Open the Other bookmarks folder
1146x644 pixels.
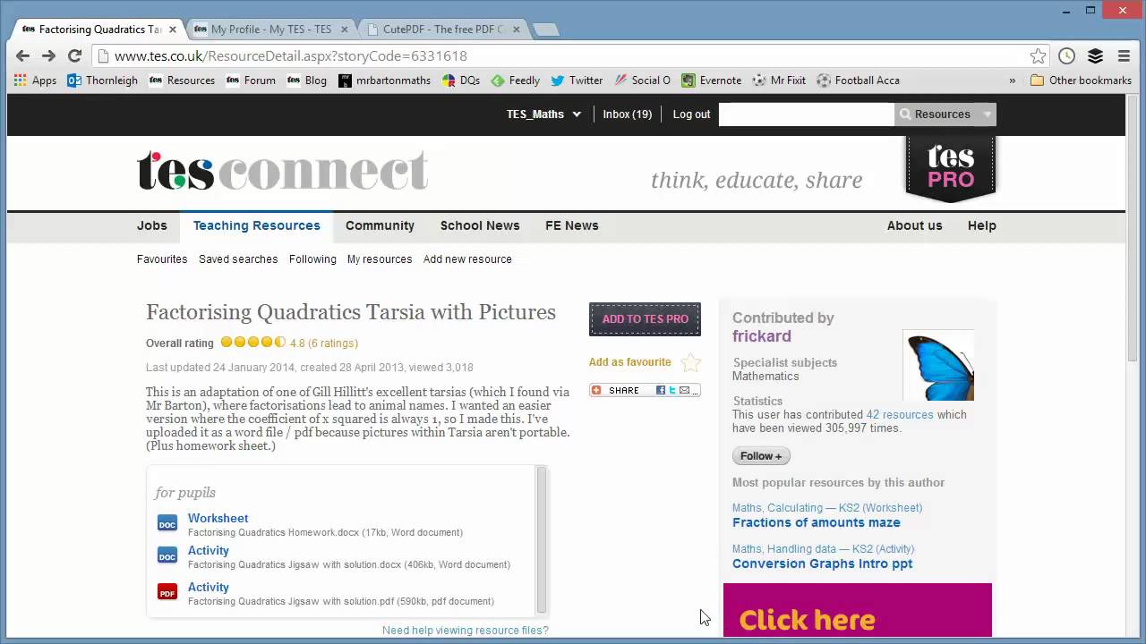click(x=1081, y=80)
